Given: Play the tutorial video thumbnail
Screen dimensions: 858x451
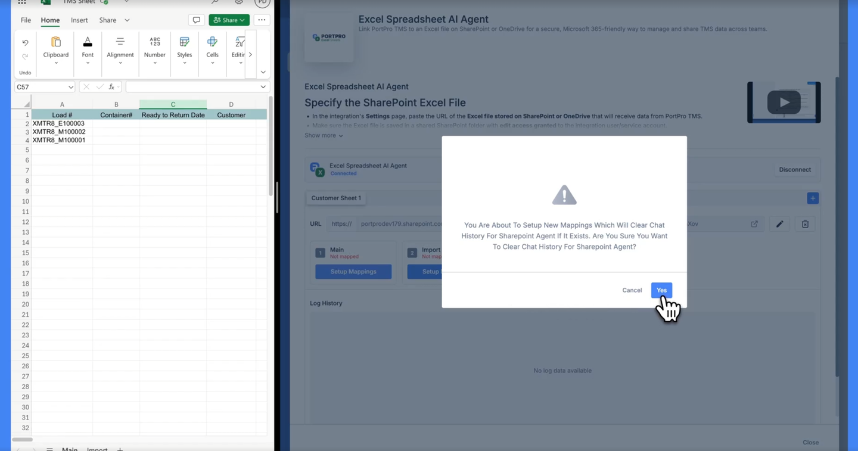Looking at the screenshot, I should tap(784, 102).
